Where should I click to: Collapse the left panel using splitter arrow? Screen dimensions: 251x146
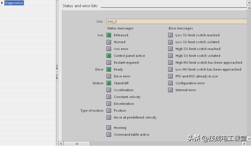click(x=57, y=68)
